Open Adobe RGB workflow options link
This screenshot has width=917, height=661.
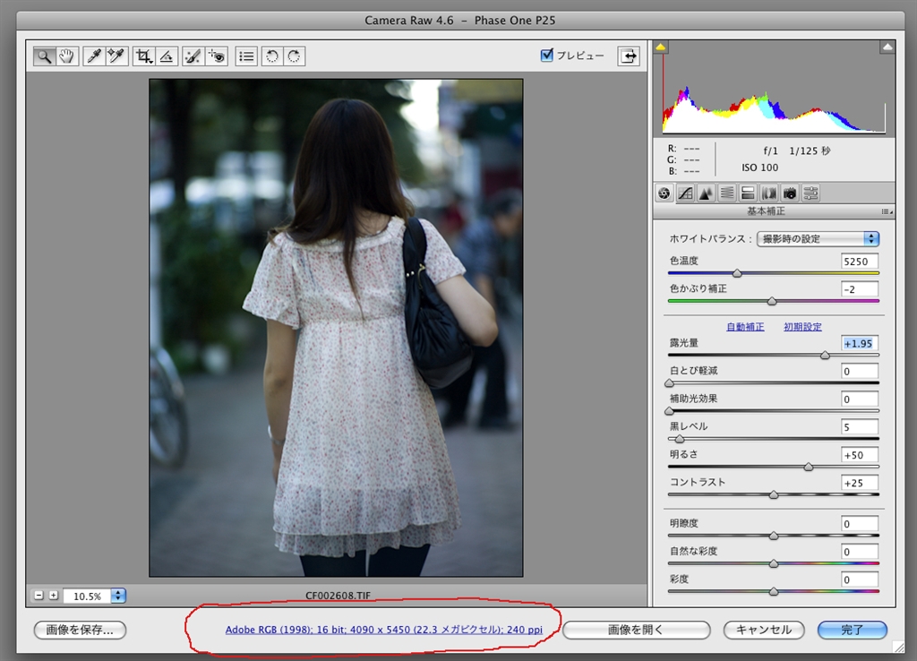click(383, 630)
